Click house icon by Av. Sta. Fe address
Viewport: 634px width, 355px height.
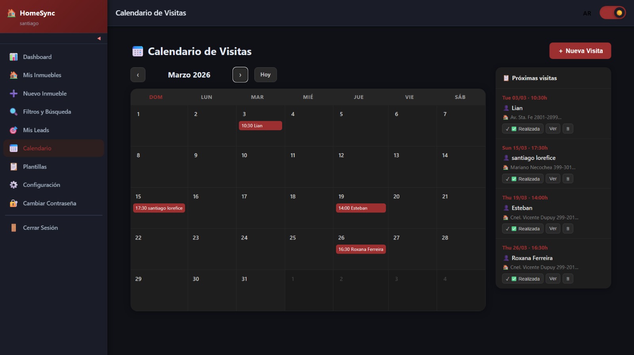pyautogui.click(x=506, y=117)
